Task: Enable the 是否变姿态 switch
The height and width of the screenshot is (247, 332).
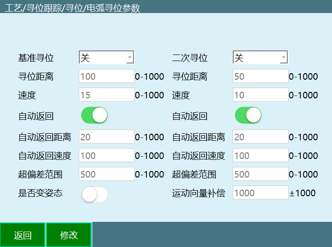Action: (94, 194)
